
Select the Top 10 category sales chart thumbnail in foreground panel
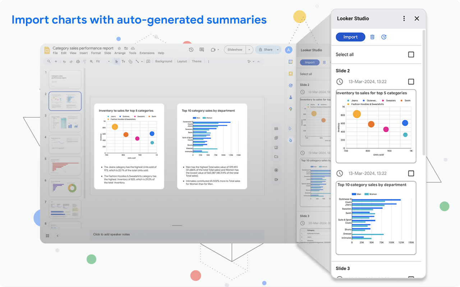tap(376, 218)
